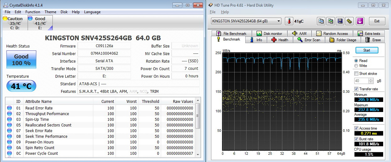Open the File menu in HD Tune
This screenshot has height=162, width=391.
[x=213, y=12]
